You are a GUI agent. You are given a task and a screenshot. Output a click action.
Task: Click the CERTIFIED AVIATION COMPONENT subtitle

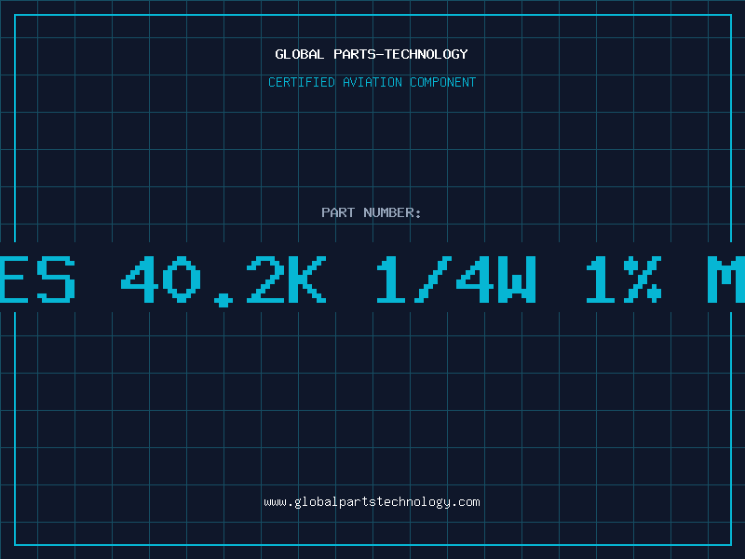(372, 82)
